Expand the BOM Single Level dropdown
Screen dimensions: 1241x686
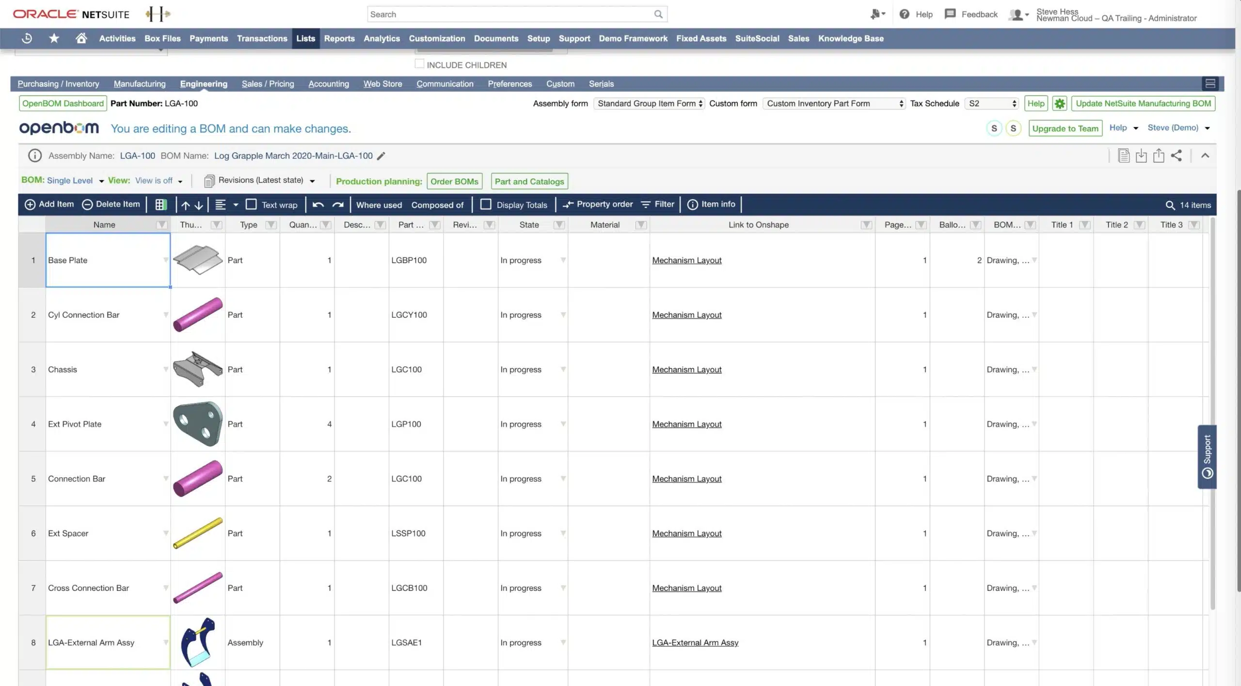[x=75, y=181]
